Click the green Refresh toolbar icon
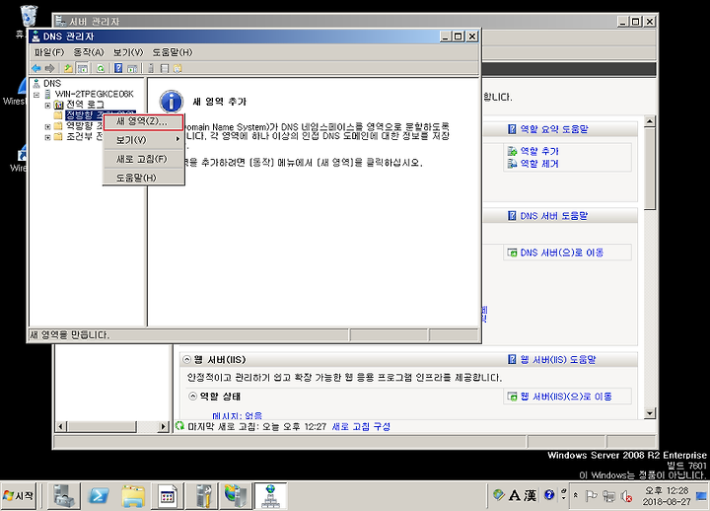Image resolution: width=710 pixels, height=511 pixels. [x=101, y=68]
